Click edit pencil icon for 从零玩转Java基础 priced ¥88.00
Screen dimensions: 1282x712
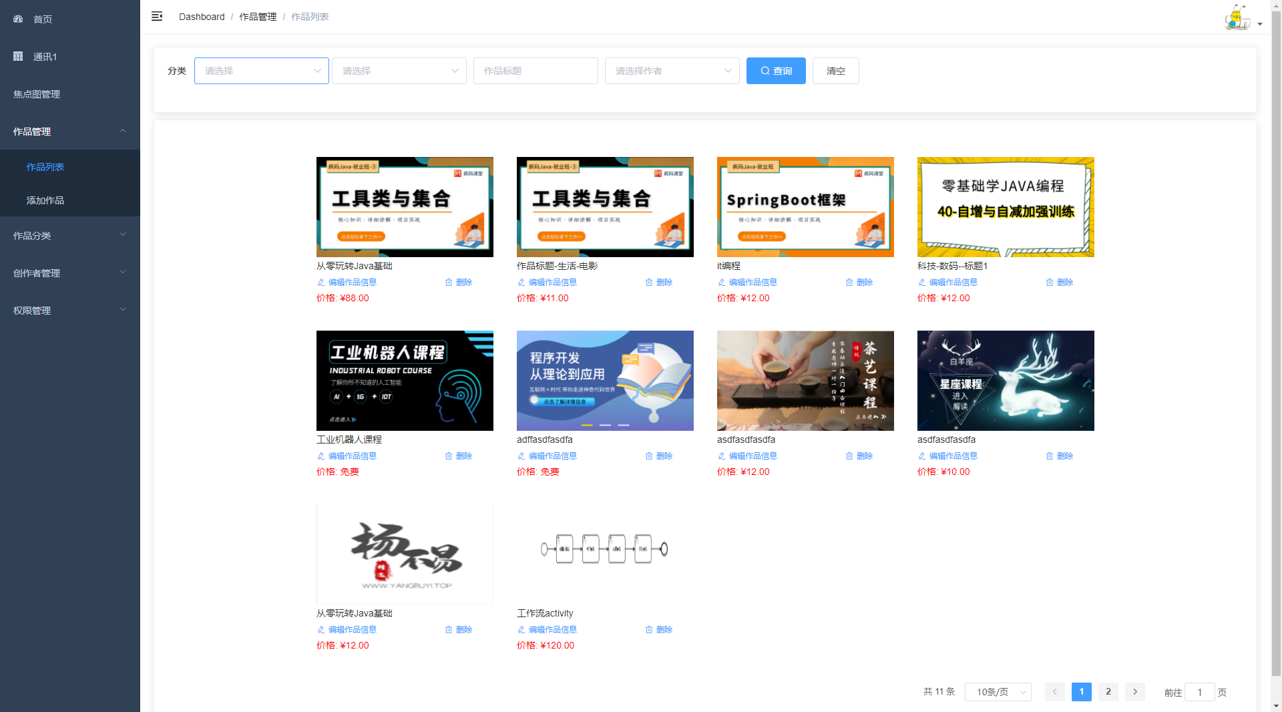tap(320, 283)
